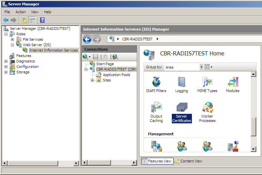The image size is (262, 175).
Task: Open the MIME Types feature
Action: pos(207,84)
